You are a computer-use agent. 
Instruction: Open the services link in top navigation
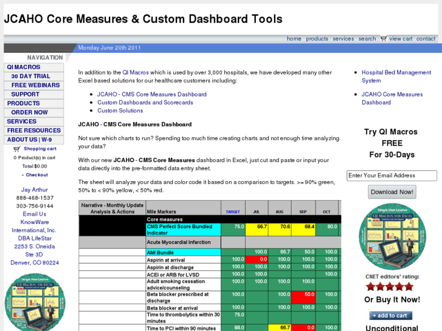343,39
